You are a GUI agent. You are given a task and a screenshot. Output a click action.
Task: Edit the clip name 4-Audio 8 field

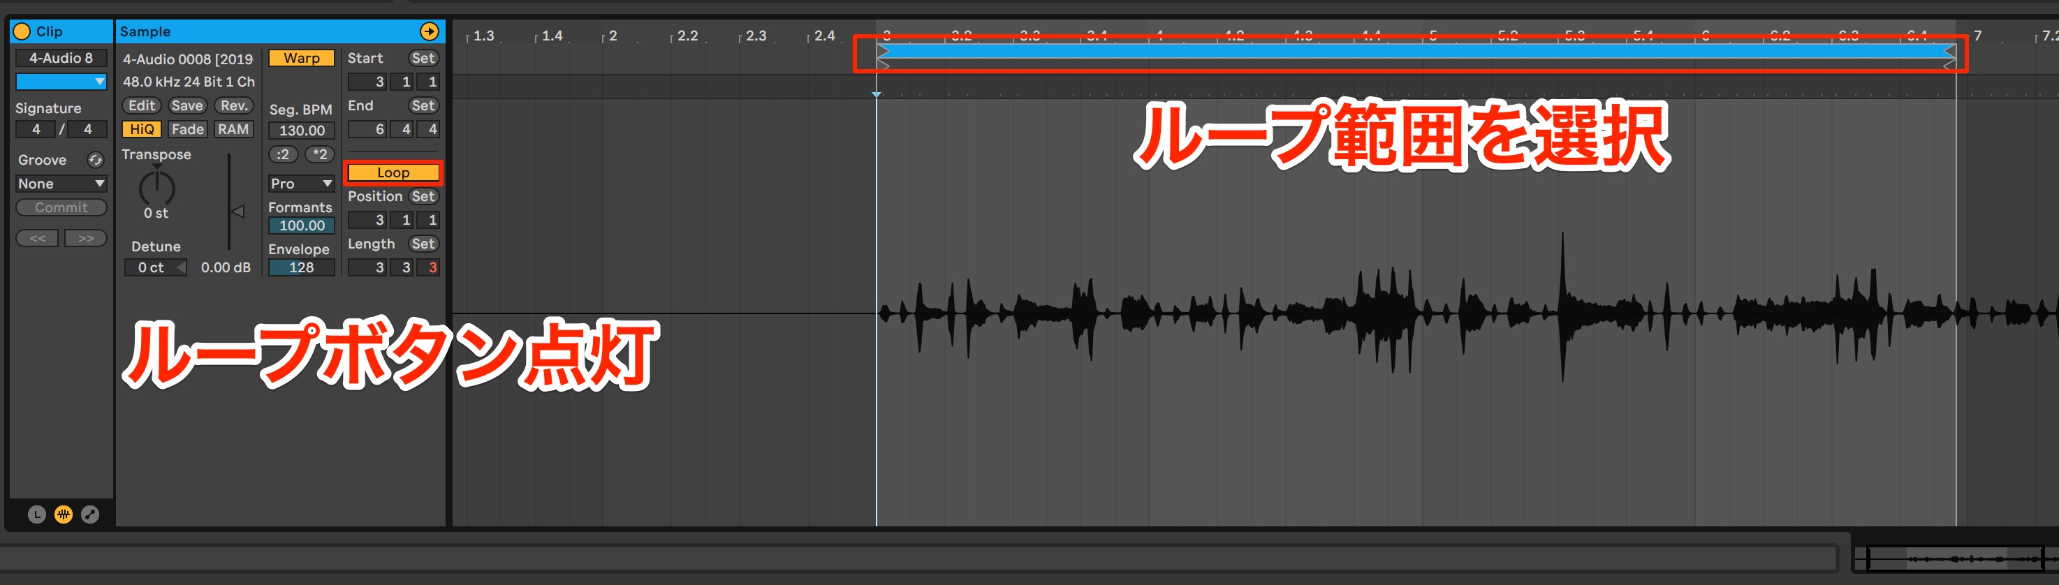coord(61,57)
